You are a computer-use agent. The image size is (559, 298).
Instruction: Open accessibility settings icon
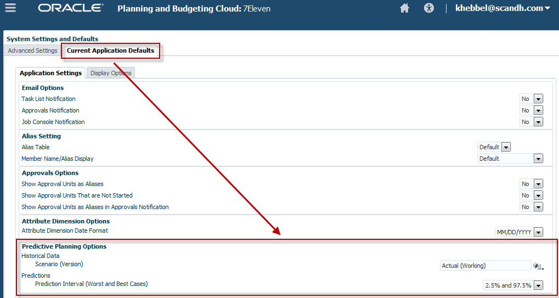coord(429,8)
